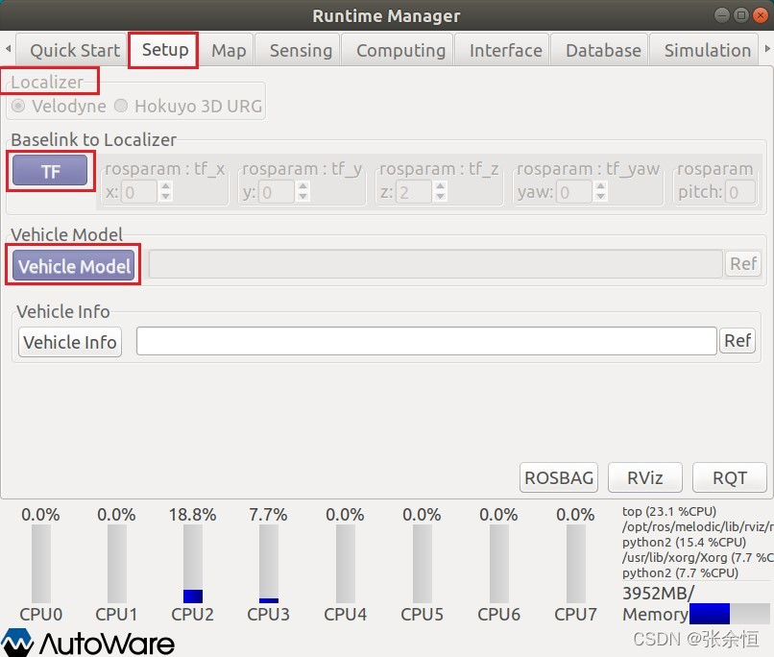This screenshot has height=657, width=774.
Task: Click the 'python2 (15.4 %CPU)' process line
Action: coord(684,542)
